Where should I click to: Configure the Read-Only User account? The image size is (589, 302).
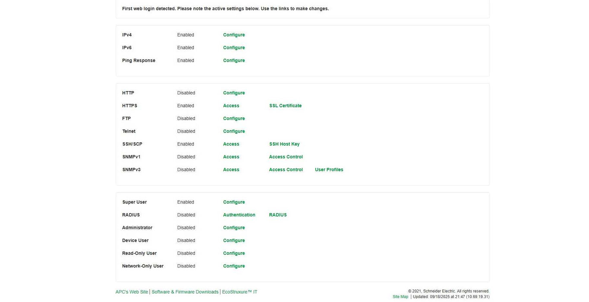click(x=233, y=253)
